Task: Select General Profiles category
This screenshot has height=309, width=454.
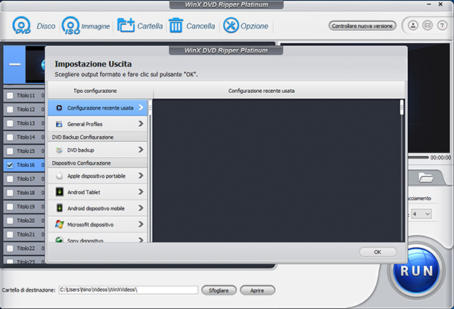Action: pos(98,124)
